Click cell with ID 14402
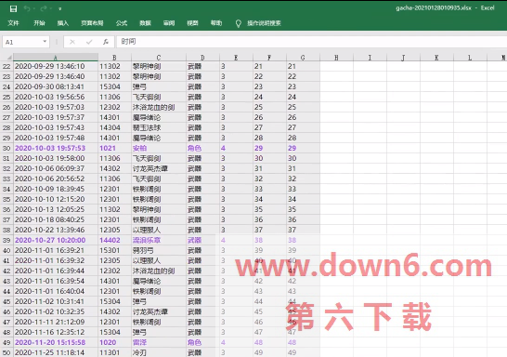The height and width of the screenshot is (357, 507). click(114, 240)
